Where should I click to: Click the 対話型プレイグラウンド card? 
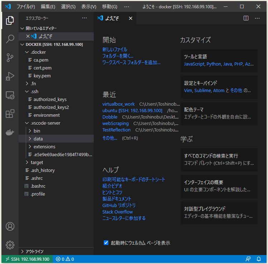pos(219,213)
